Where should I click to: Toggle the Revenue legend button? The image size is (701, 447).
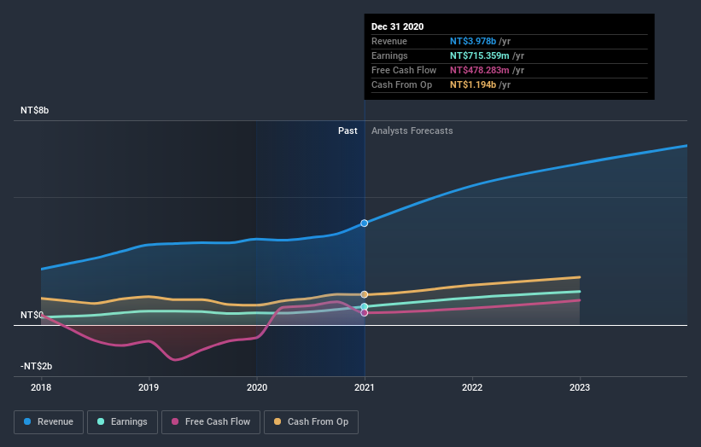(x=49, y=422)
